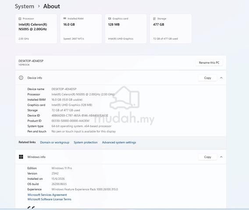
Task: Copy the Windows info details
Action: click(x=207, y=157)
